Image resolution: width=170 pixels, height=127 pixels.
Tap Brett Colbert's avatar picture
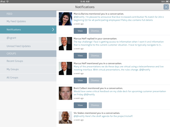(65, 93)
